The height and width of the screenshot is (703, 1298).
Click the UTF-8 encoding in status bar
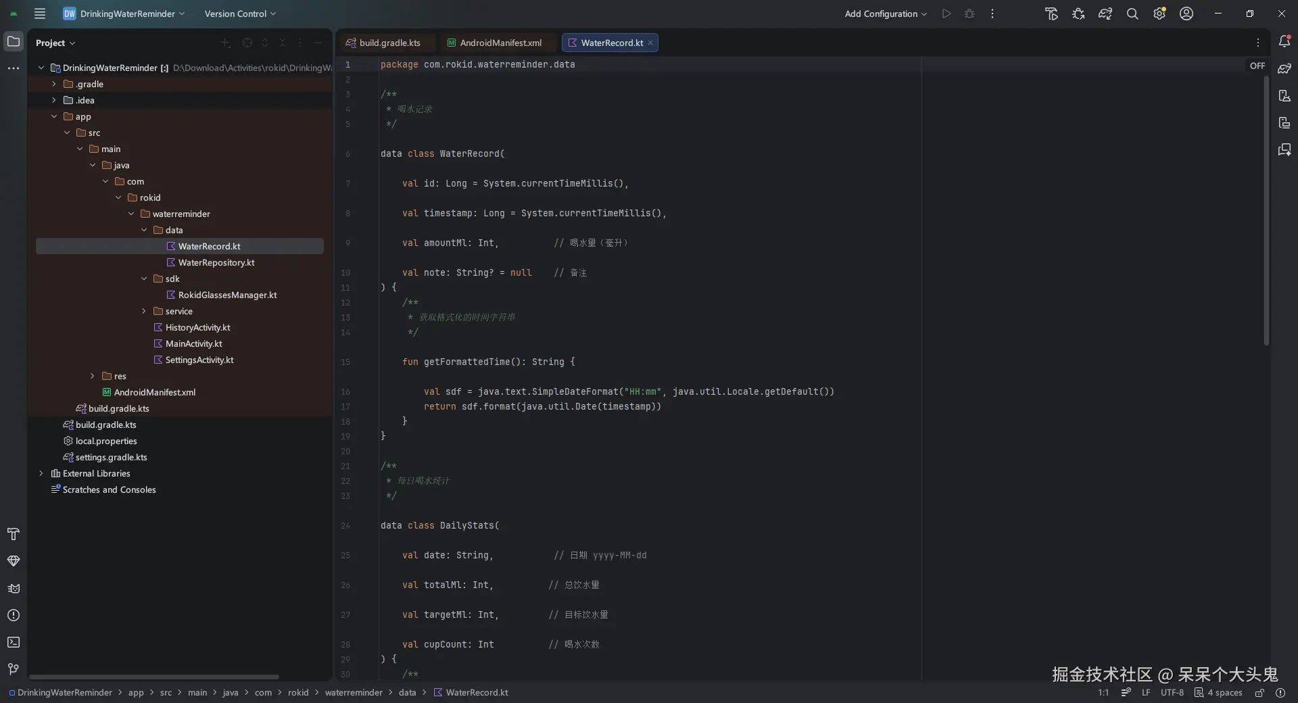1172,693
